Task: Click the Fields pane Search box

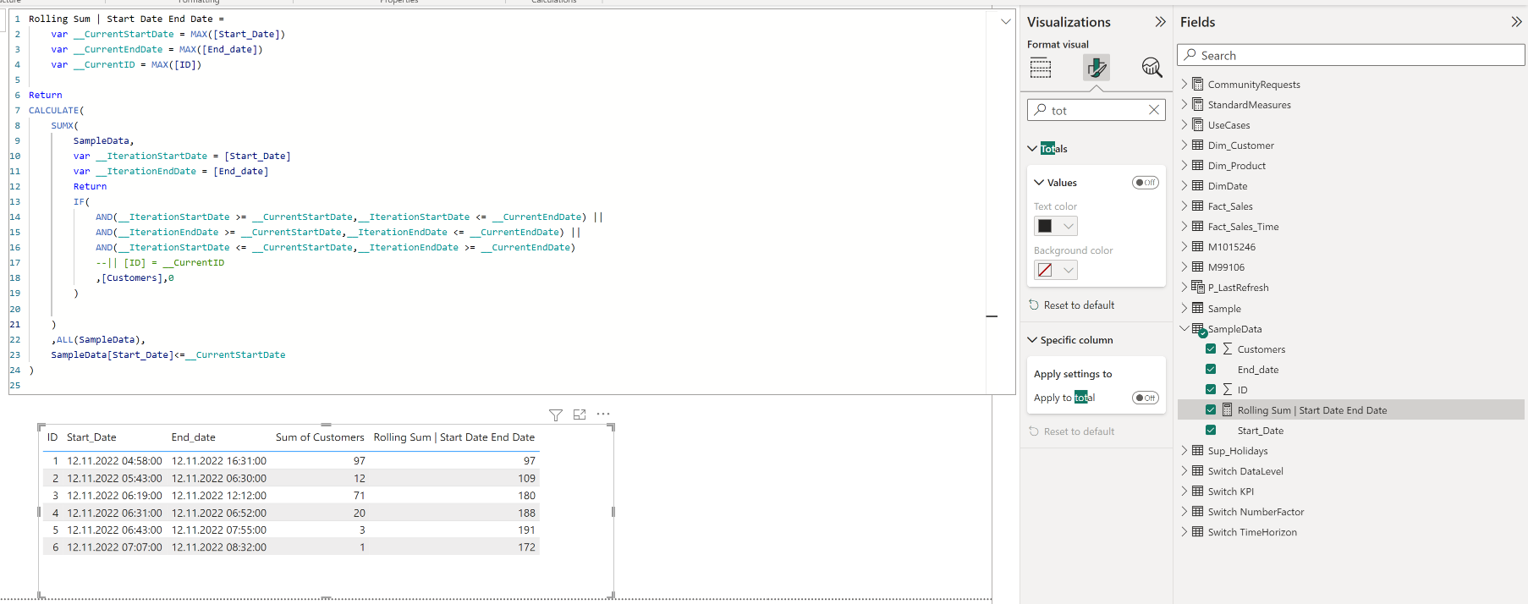Action: pyautogui.click(x=1350, y=55)
